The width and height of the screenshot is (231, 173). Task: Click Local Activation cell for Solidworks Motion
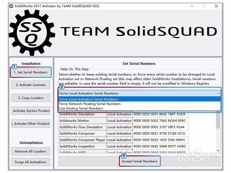click(x=120, y=121)
